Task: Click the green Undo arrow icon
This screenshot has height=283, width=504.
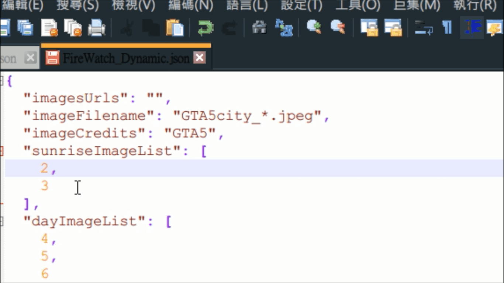Action: [x=205, y=28]
